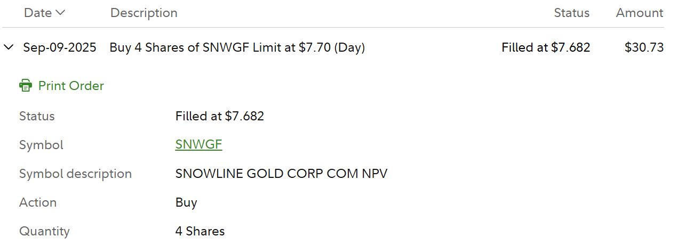Screen dimensions: 678x245
Task: Click the Date column sort arrow
Action: [60, 13]
